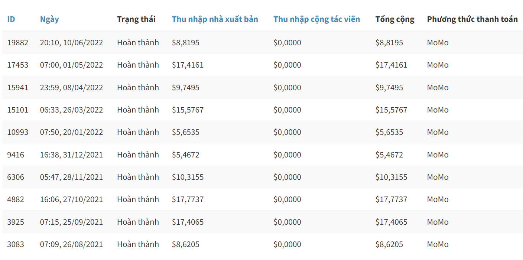Click publisher income $15,5767

pyautogui.click(x=188, y=110)
